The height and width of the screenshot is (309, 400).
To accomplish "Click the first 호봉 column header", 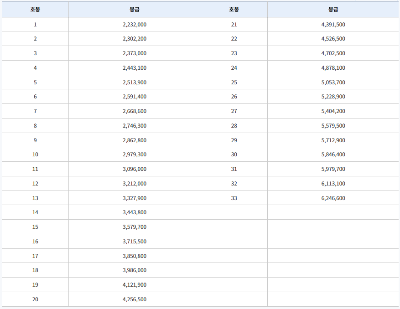I will pos(35,10).
